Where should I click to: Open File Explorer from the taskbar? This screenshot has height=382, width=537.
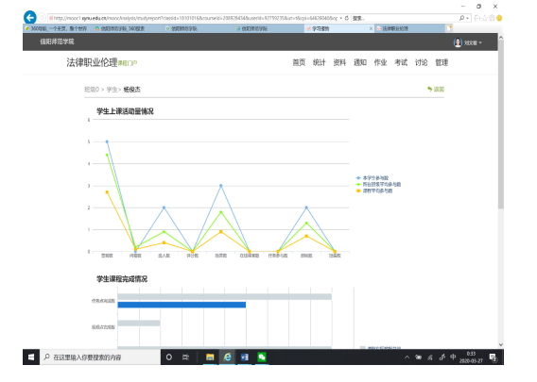click(210, 357)
